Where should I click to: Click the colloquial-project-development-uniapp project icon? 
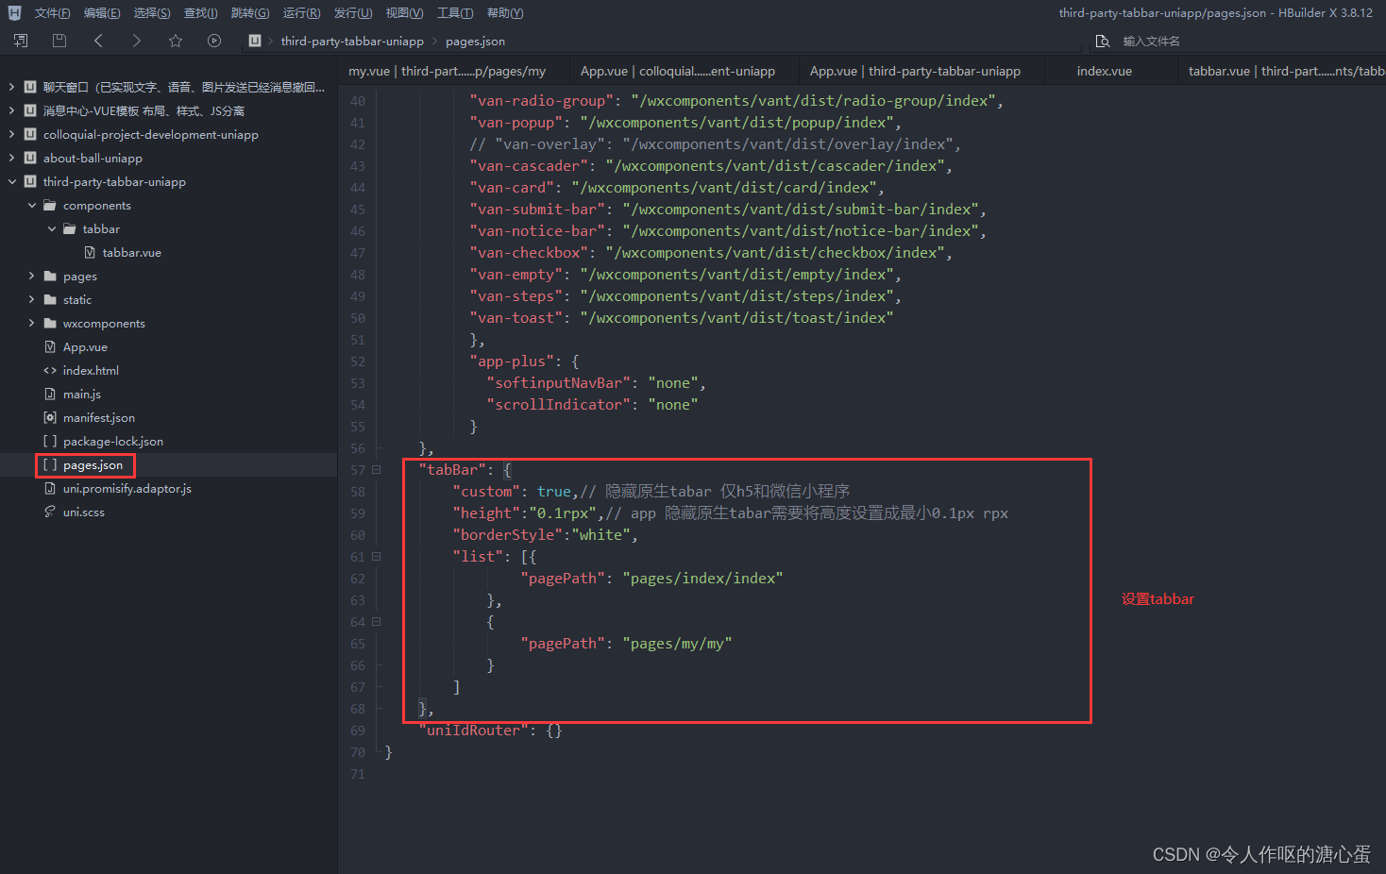click(30, 134)
